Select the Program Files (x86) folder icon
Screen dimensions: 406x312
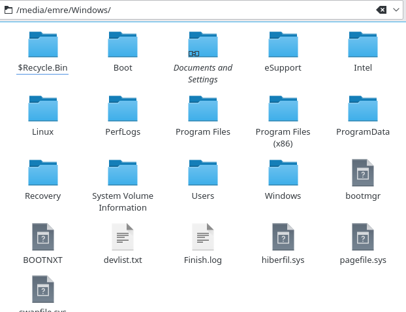coord(283,108)
